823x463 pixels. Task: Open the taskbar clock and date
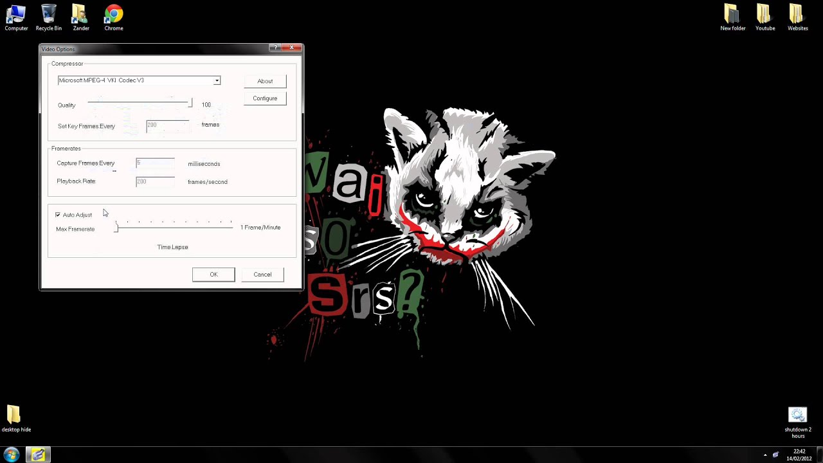799,455
